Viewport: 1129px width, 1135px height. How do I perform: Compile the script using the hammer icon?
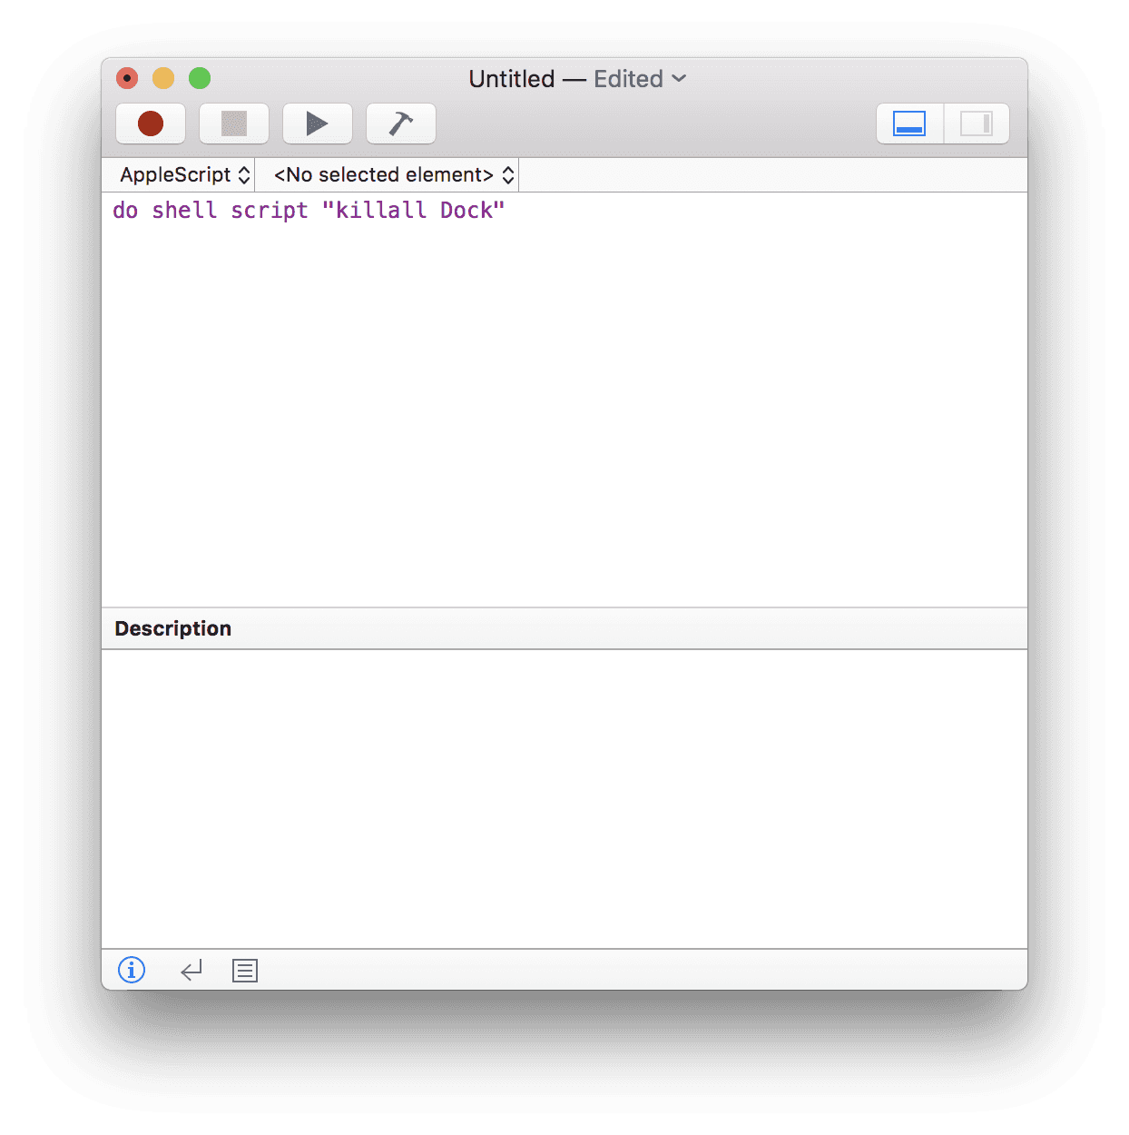point(400,123)
